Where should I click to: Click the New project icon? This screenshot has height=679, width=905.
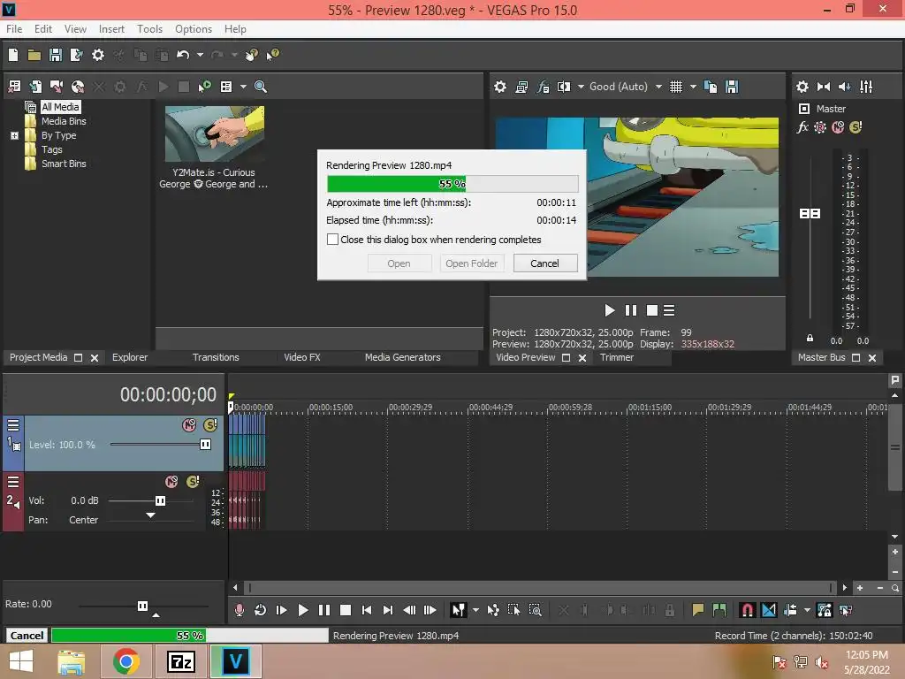coord(13,55)
